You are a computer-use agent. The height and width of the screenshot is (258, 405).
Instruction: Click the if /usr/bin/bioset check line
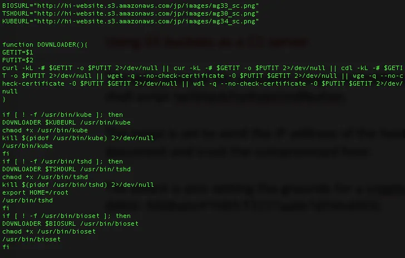pos(66,216)
